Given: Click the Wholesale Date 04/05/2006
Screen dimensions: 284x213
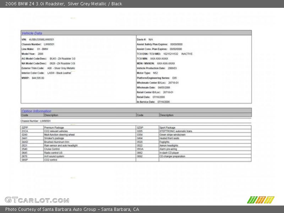Looking at the screenshot, I should tap(164, 88).
